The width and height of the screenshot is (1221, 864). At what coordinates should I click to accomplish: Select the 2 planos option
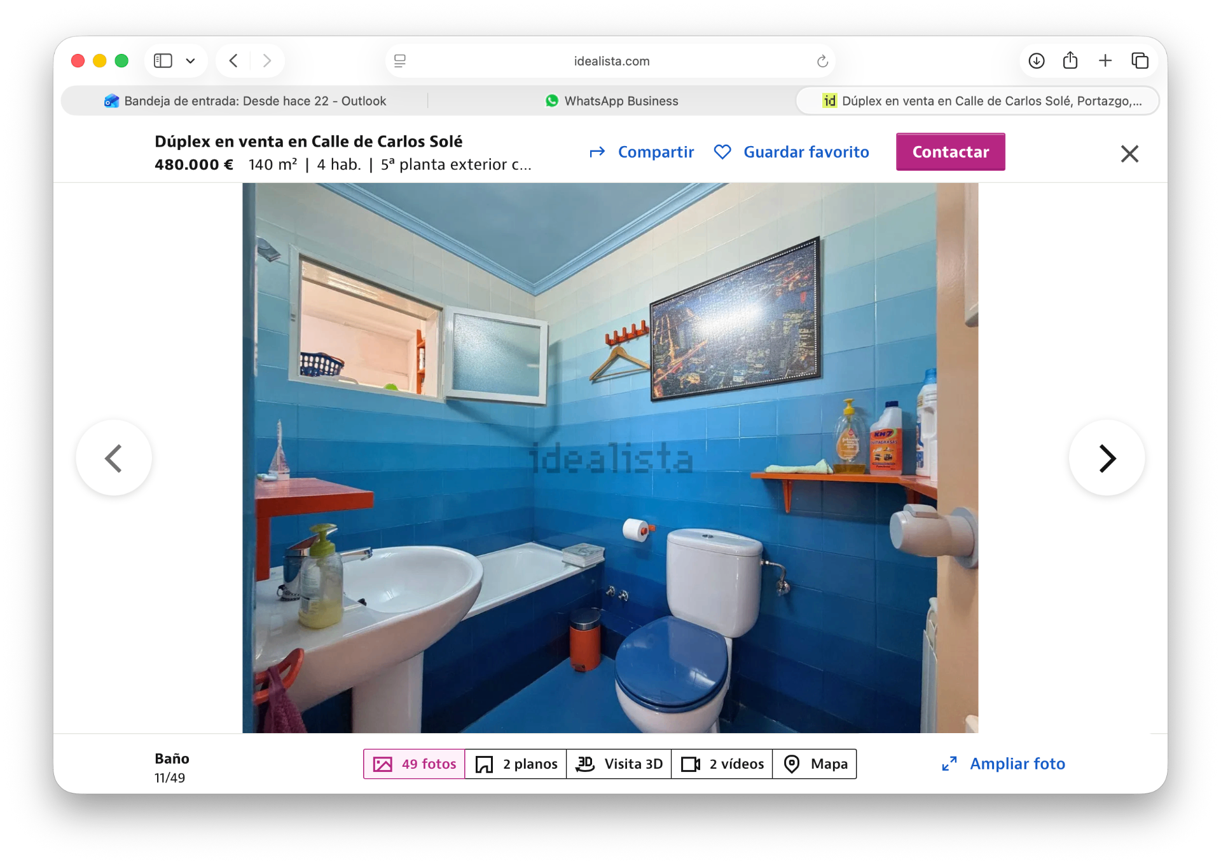click(x=516, y=764)
